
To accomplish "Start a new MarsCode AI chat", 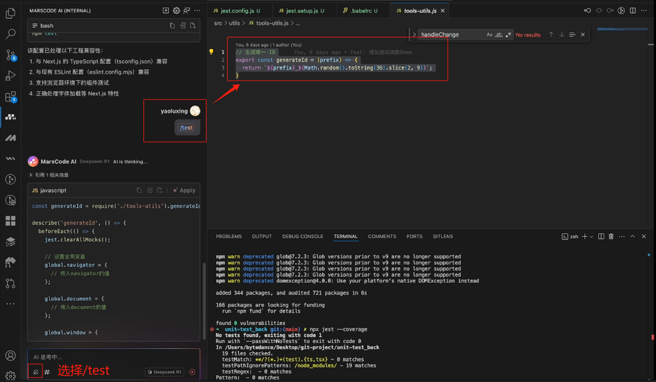I will click(x=166, y=10).
